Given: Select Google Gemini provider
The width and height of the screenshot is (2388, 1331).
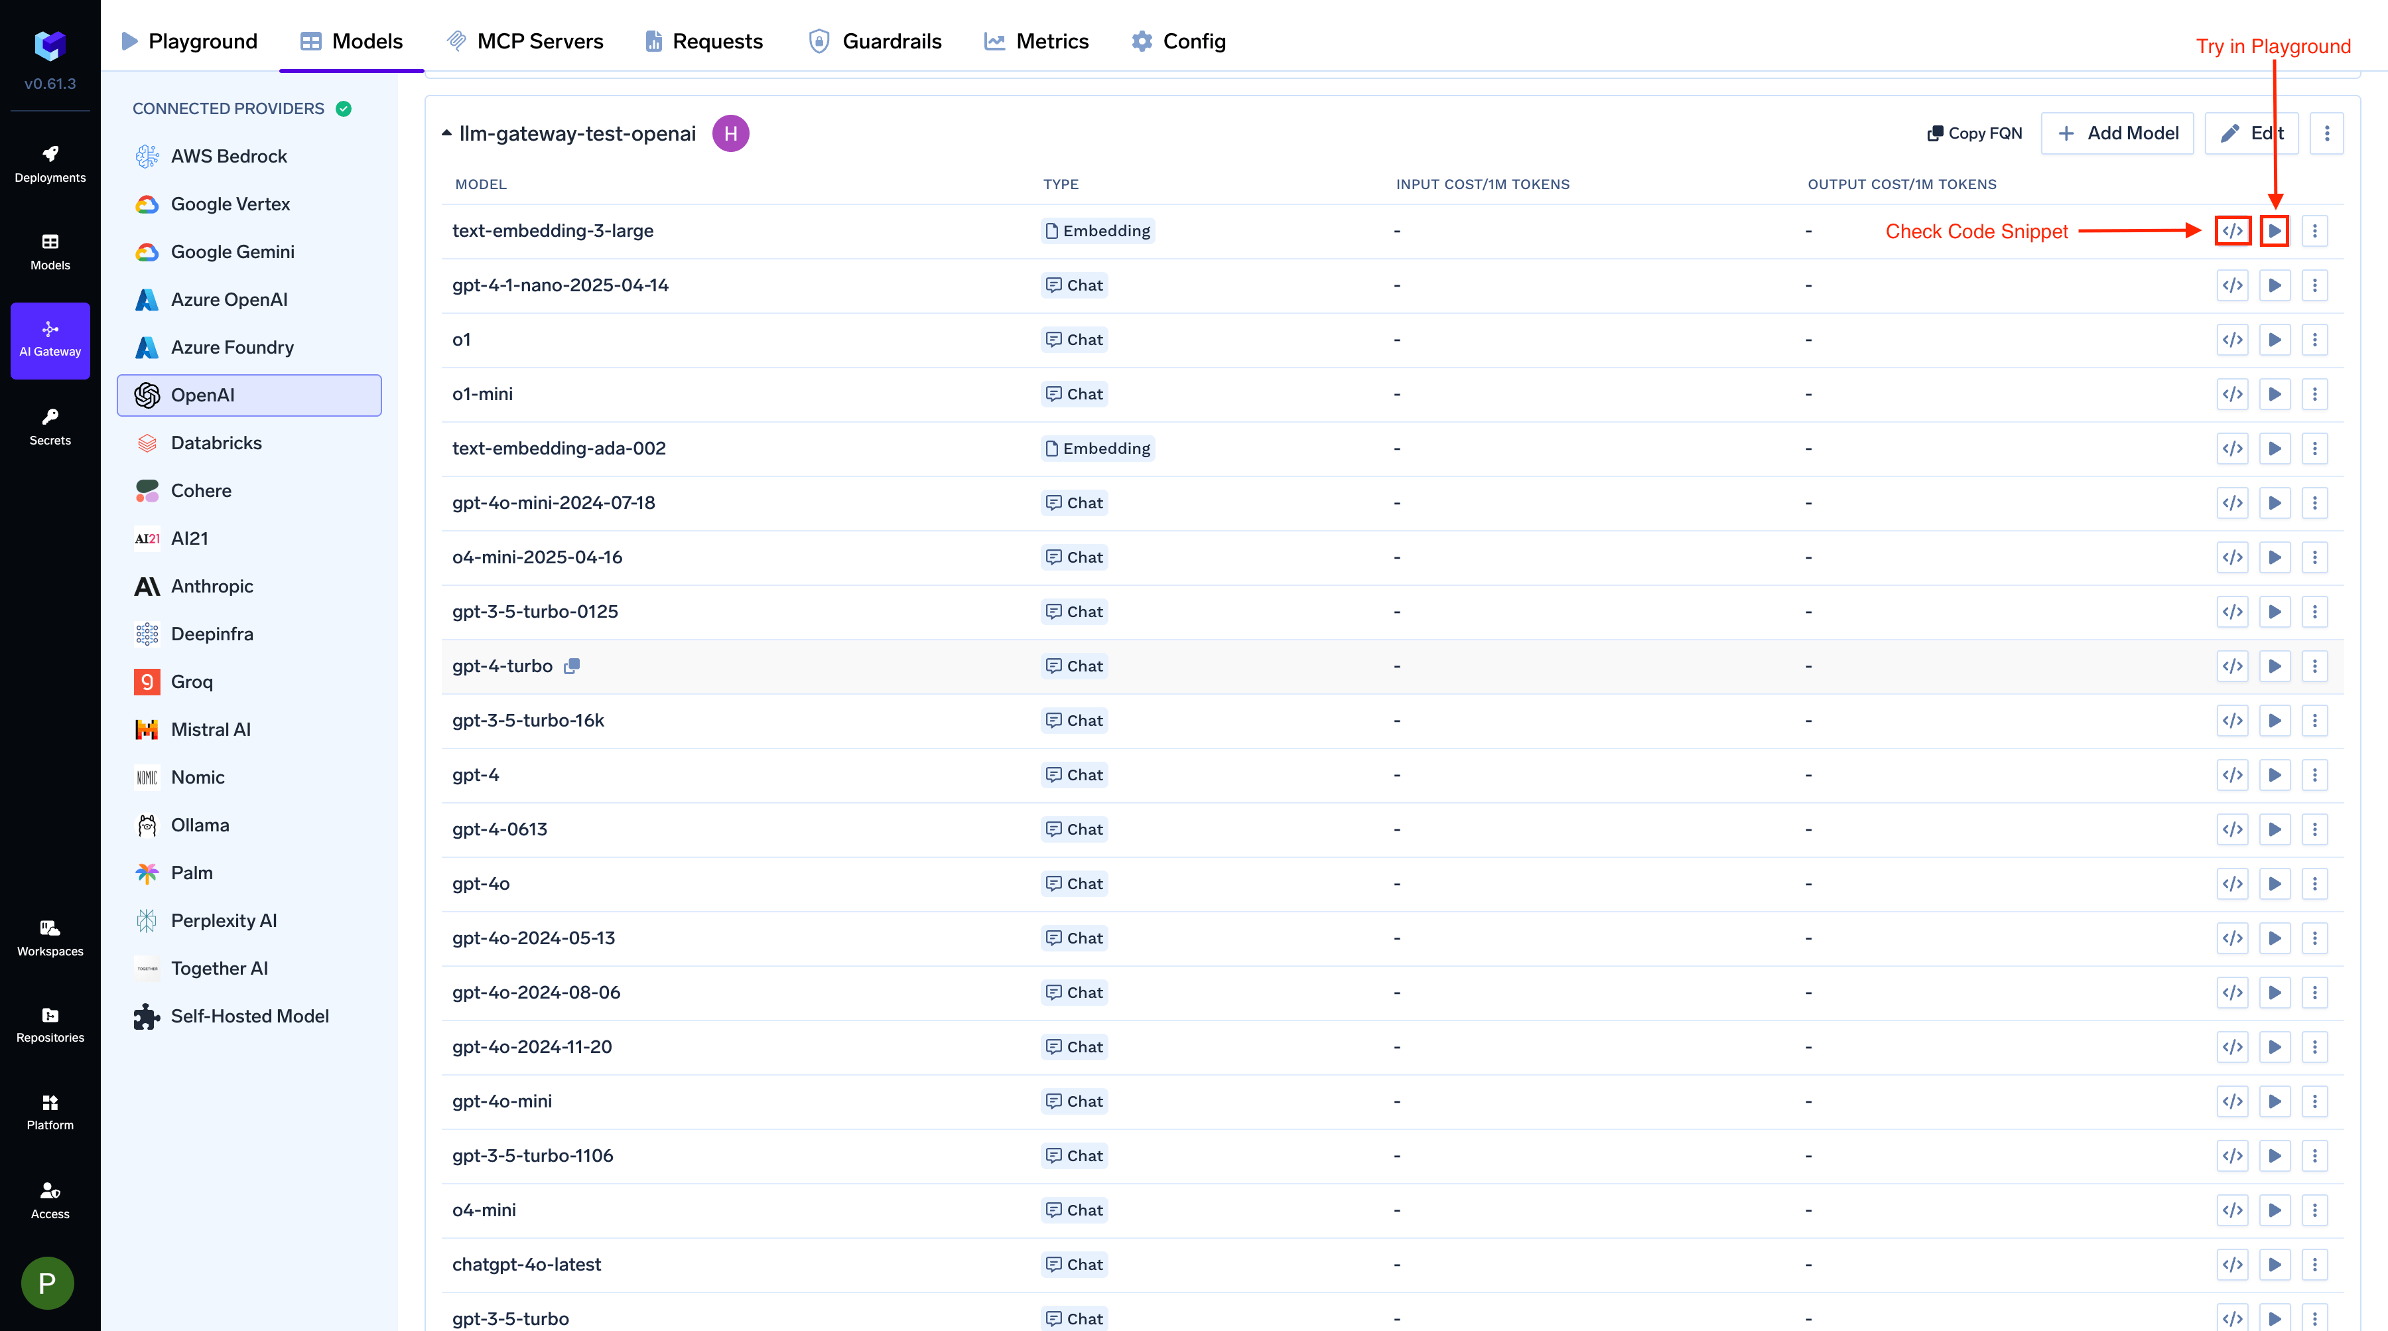Looking at the screenshot, I should tap(249, 251).
